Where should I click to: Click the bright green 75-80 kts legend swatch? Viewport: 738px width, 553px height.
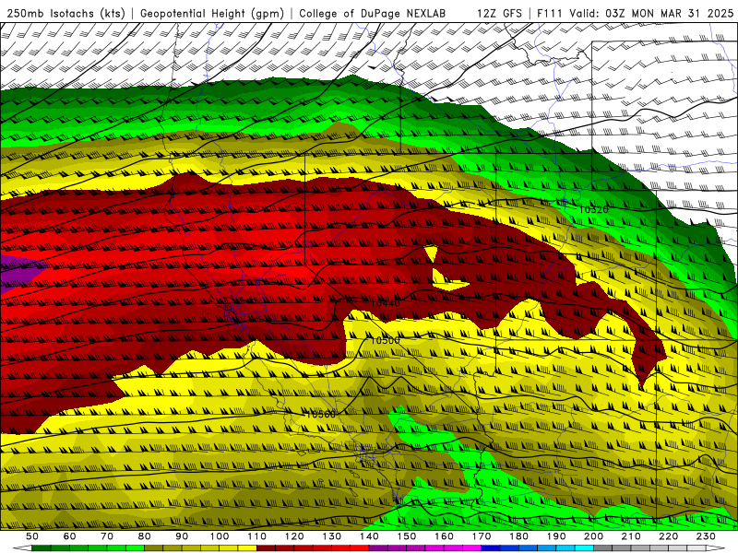click(x=135, y=547)
